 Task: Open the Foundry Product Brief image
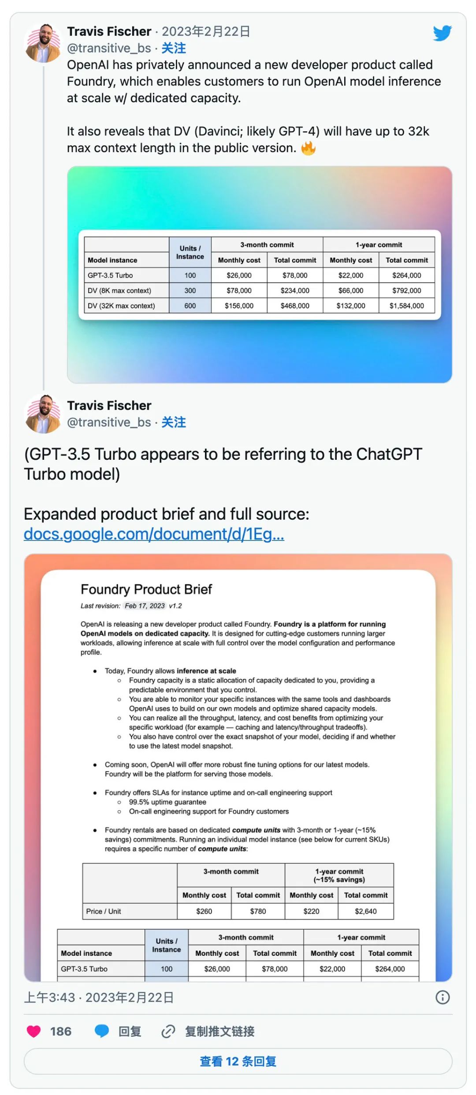tap(238, 767)
